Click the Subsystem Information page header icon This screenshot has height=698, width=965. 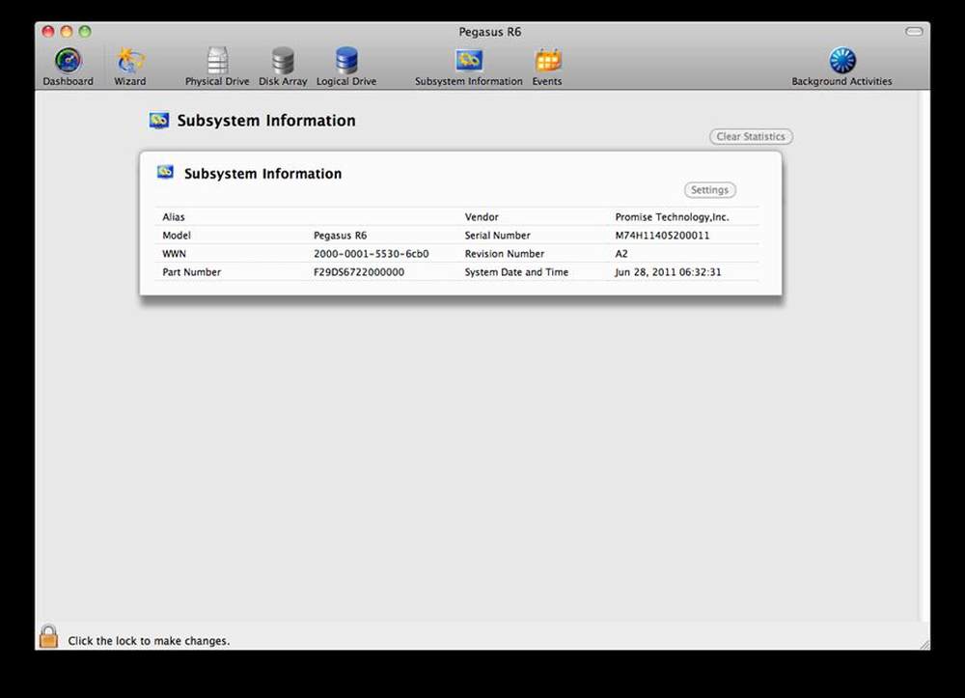(159, 120)
